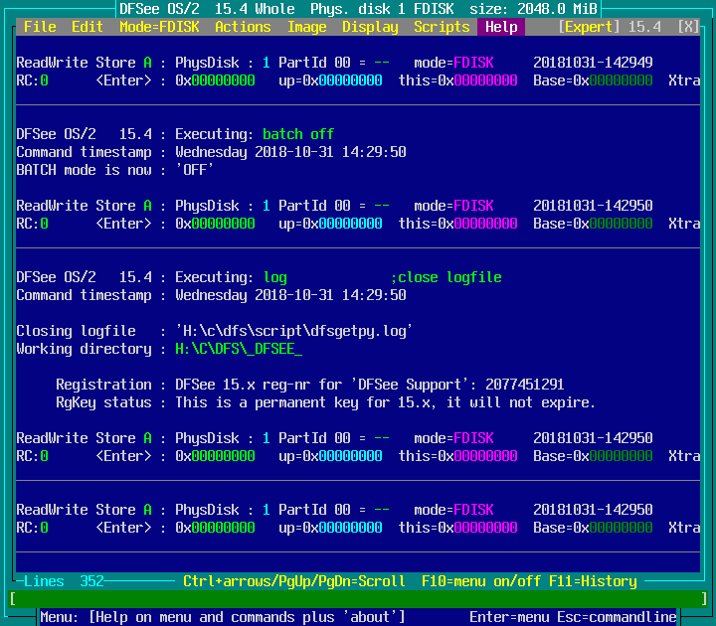The image size is (716, 626).
Task: Click the green command line input bar
Action: click(358, 599)
